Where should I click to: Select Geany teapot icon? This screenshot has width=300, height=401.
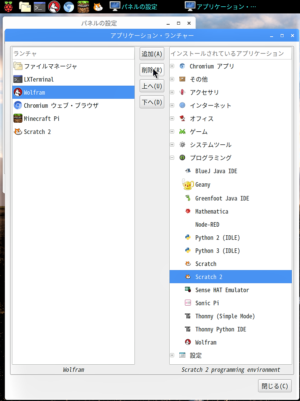(x=188, y=184)
